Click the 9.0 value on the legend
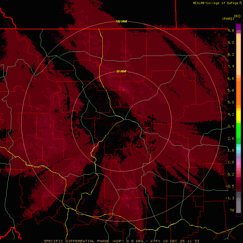The width and height of the screenshot is (243, 243). pyautogui.click(x=231, y=42)
